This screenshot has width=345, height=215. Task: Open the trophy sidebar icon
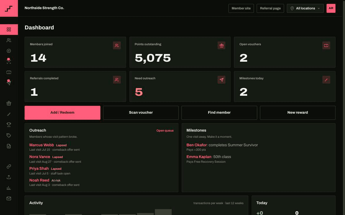(x=9, y=125)
